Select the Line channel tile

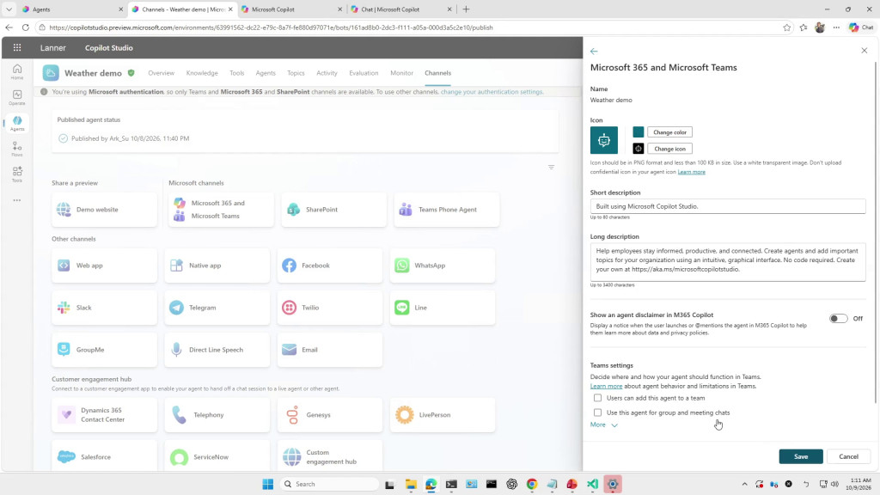point(443,308)
